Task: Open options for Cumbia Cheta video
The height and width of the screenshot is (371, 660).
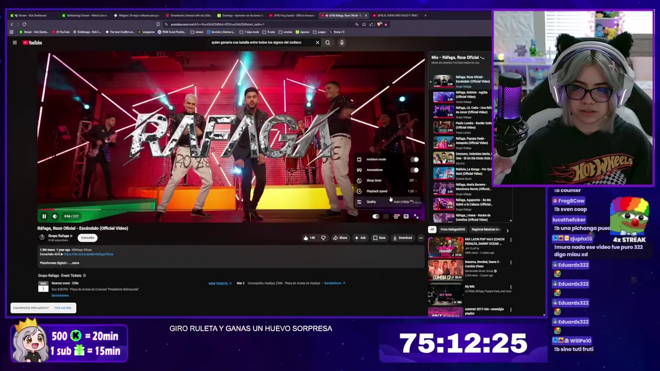Action: tap(511, 263)
